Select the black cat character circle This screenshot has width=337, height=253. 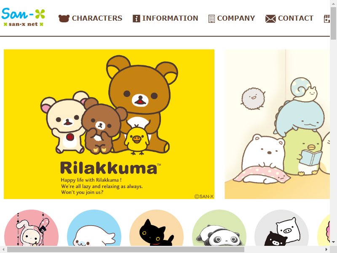pos(156,228)
